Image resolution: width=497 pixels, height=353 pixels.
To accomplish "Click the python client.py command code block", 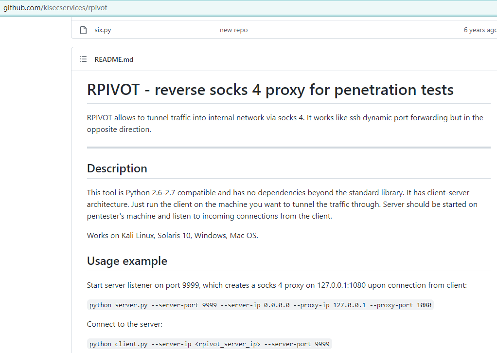I will click(209, 344).
